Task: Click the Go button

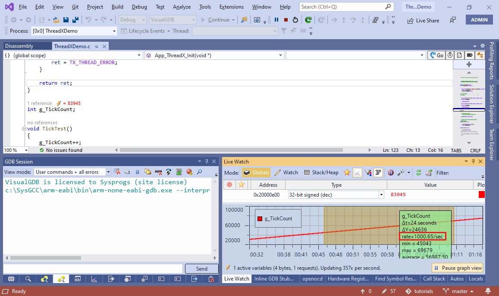Action: [x=436, y=55]
